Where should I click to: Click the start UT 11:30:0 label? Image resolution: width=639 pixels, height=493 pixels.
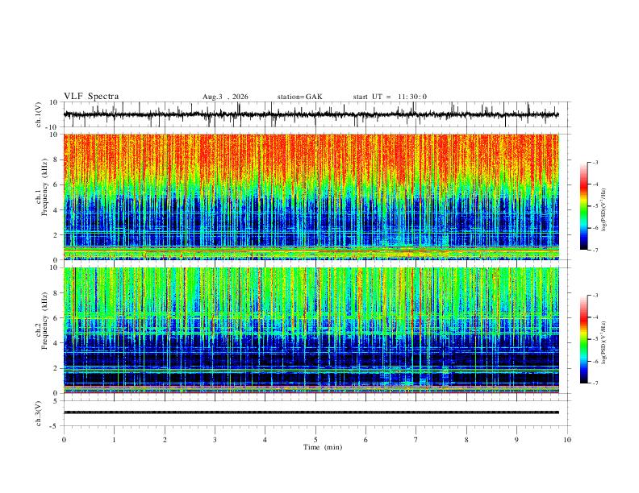390,97
